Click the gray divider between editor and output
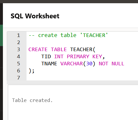 [72, 82]
